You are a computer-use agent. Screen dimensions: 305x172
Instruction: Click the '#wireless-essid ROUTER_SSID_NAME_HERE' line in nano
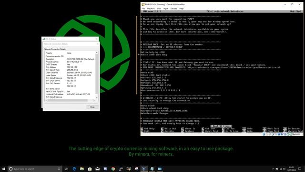[164, 110]
